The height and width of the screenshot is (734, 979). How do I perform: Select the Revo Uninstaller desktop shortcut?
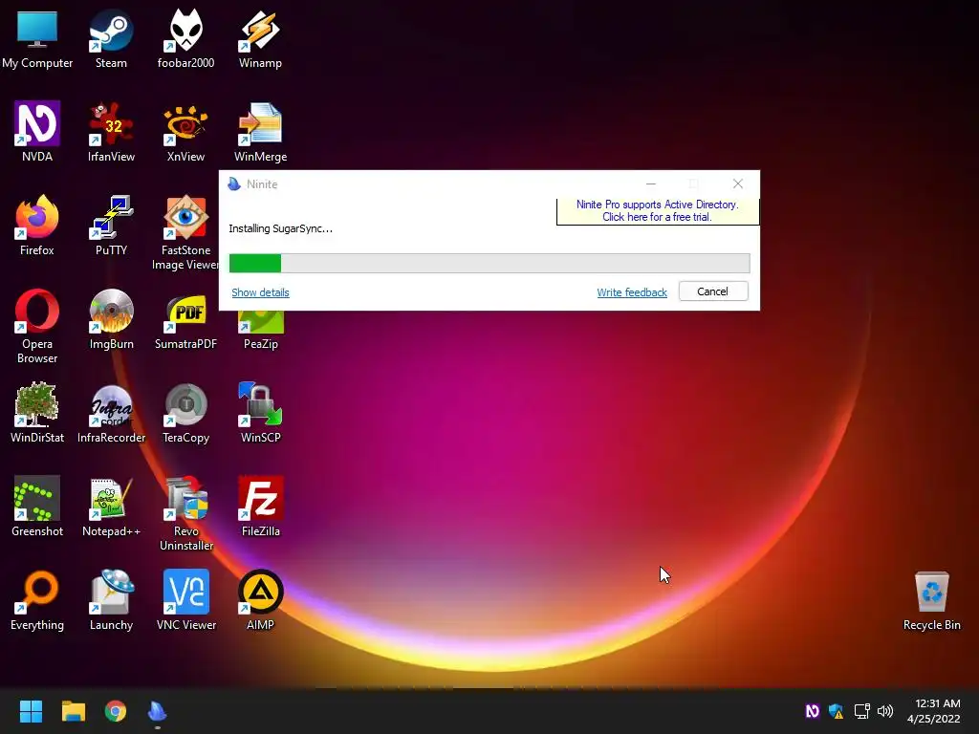click(x=185, y=514)
